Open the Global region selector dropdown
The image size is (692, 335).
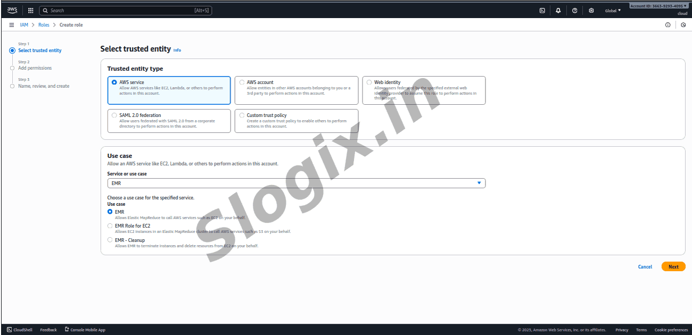613,11
